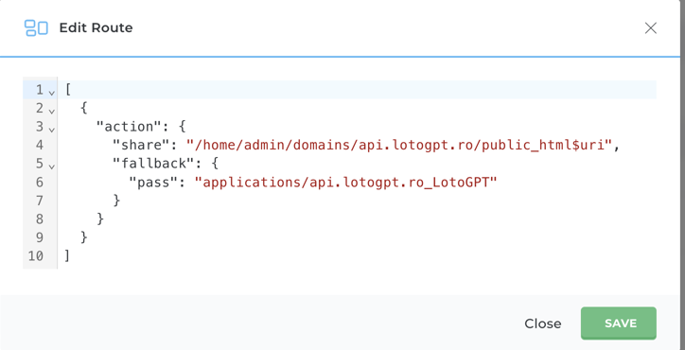The image size is (685, 350).
Task: Click the Edit Route layout icon
Action: pos(36,28)
